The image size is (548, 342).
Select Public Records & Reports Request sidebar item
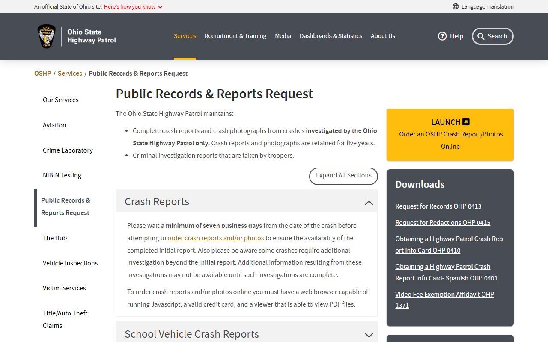click(x=66, y=206)
